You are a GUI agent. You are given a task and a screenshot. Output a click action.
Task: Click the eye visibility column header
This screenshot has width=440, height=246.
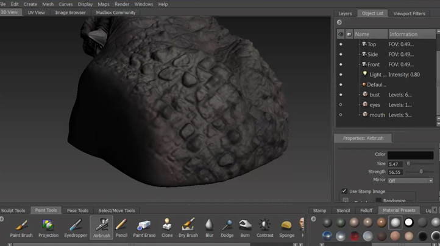pos(341,34)
